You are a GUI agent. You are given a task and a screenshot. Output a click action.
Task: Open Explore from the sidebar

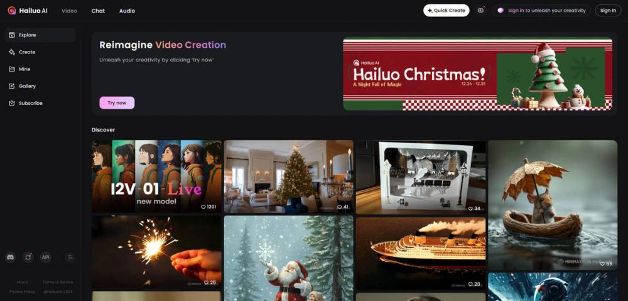40,35
